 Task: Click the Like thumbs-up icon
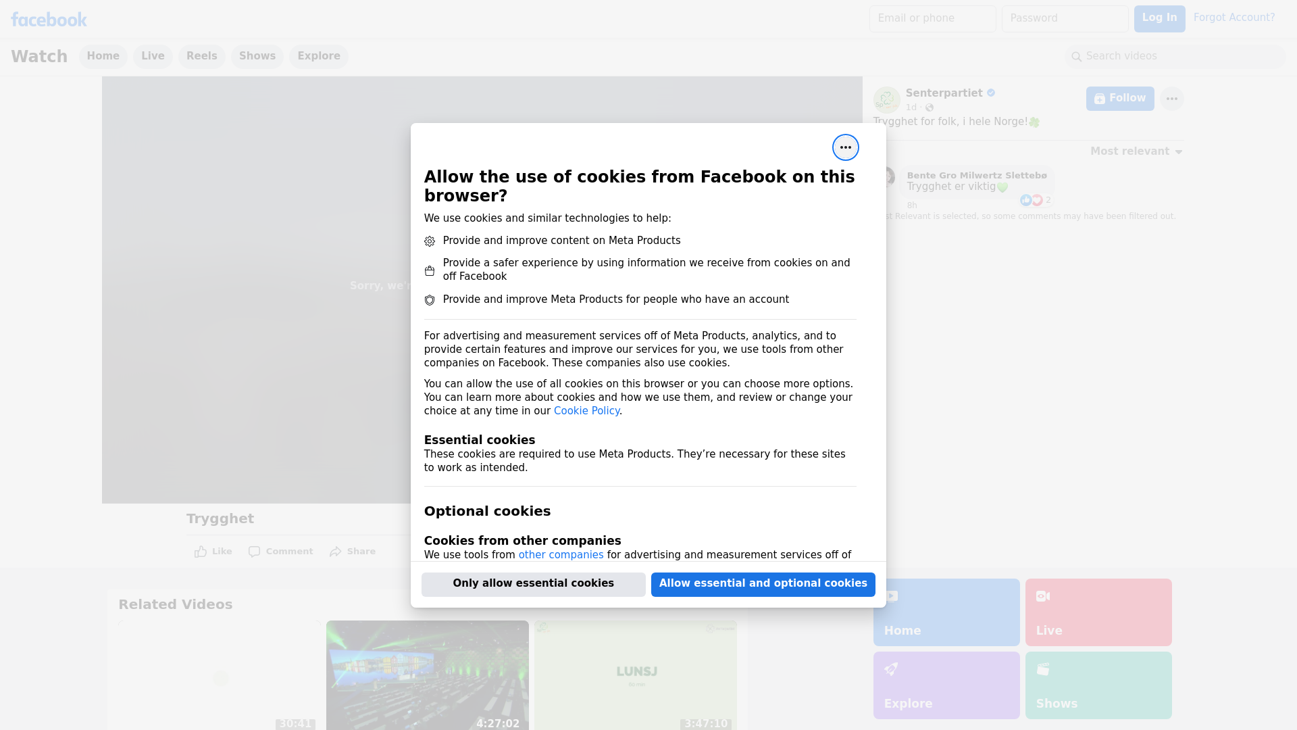click(x=200, y=552)
